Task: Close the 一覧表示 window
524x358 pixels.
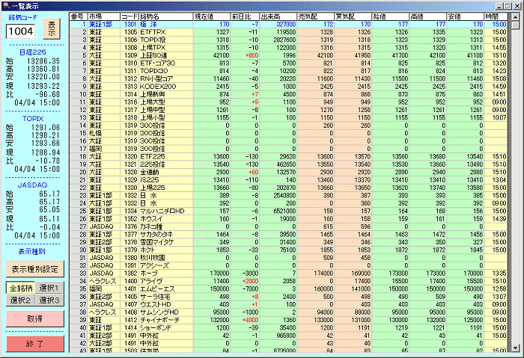Action: coord(517,6)
